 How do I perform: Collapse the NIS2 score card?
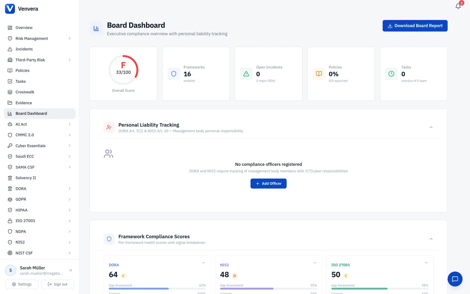[x=315, y=263]
